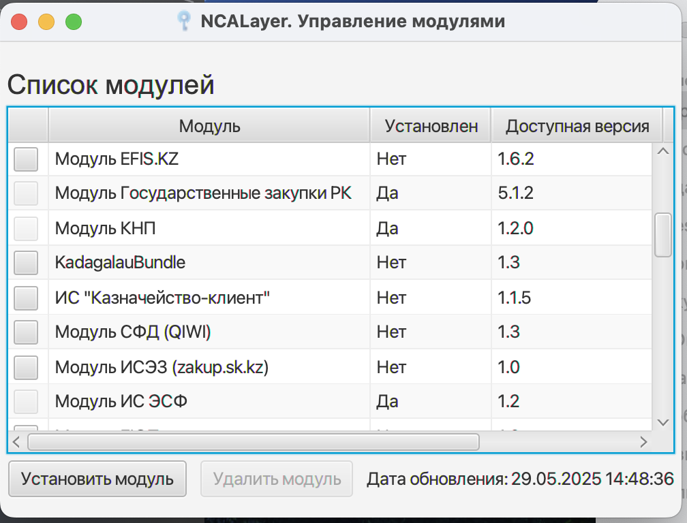
Task: Sort by the Установлен column header
Action: [x=431, y=126]
